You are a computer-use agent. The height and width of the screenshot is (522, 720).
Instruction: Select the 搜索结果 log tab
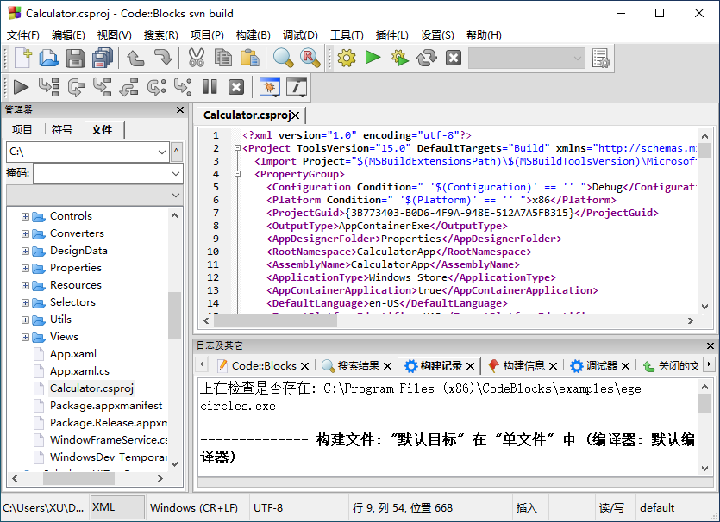point(358,365)
